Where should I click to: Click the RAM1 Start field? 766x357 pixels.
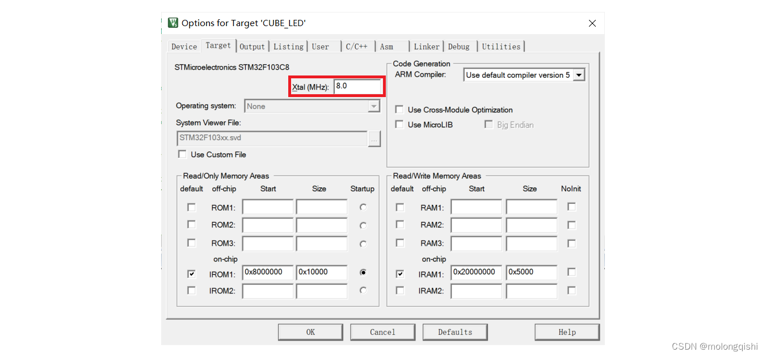coord(477,207)
